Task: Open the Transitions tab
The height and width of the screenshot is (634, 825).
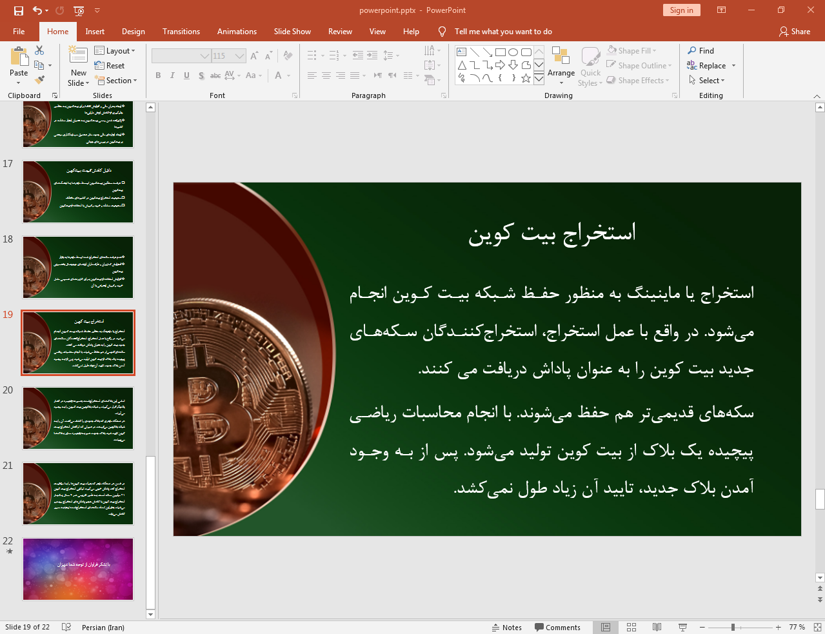Action: pos(181,31)
